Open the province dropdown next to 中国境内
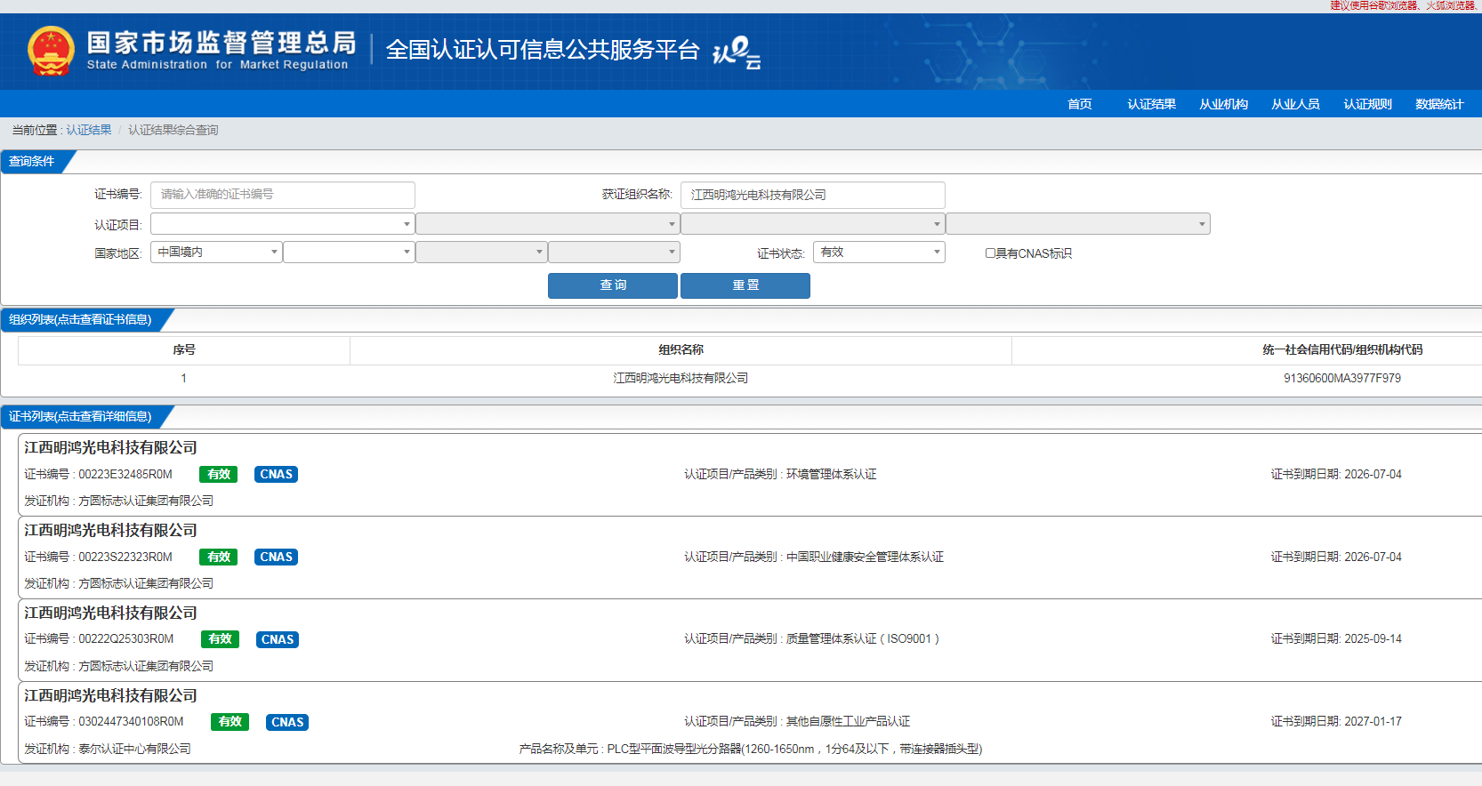The width and height of the screenshot is (1482, 786). click(x=349, y=253)
